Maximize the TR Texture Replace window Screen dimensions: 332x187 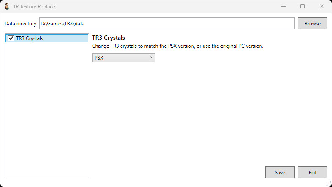302,6
